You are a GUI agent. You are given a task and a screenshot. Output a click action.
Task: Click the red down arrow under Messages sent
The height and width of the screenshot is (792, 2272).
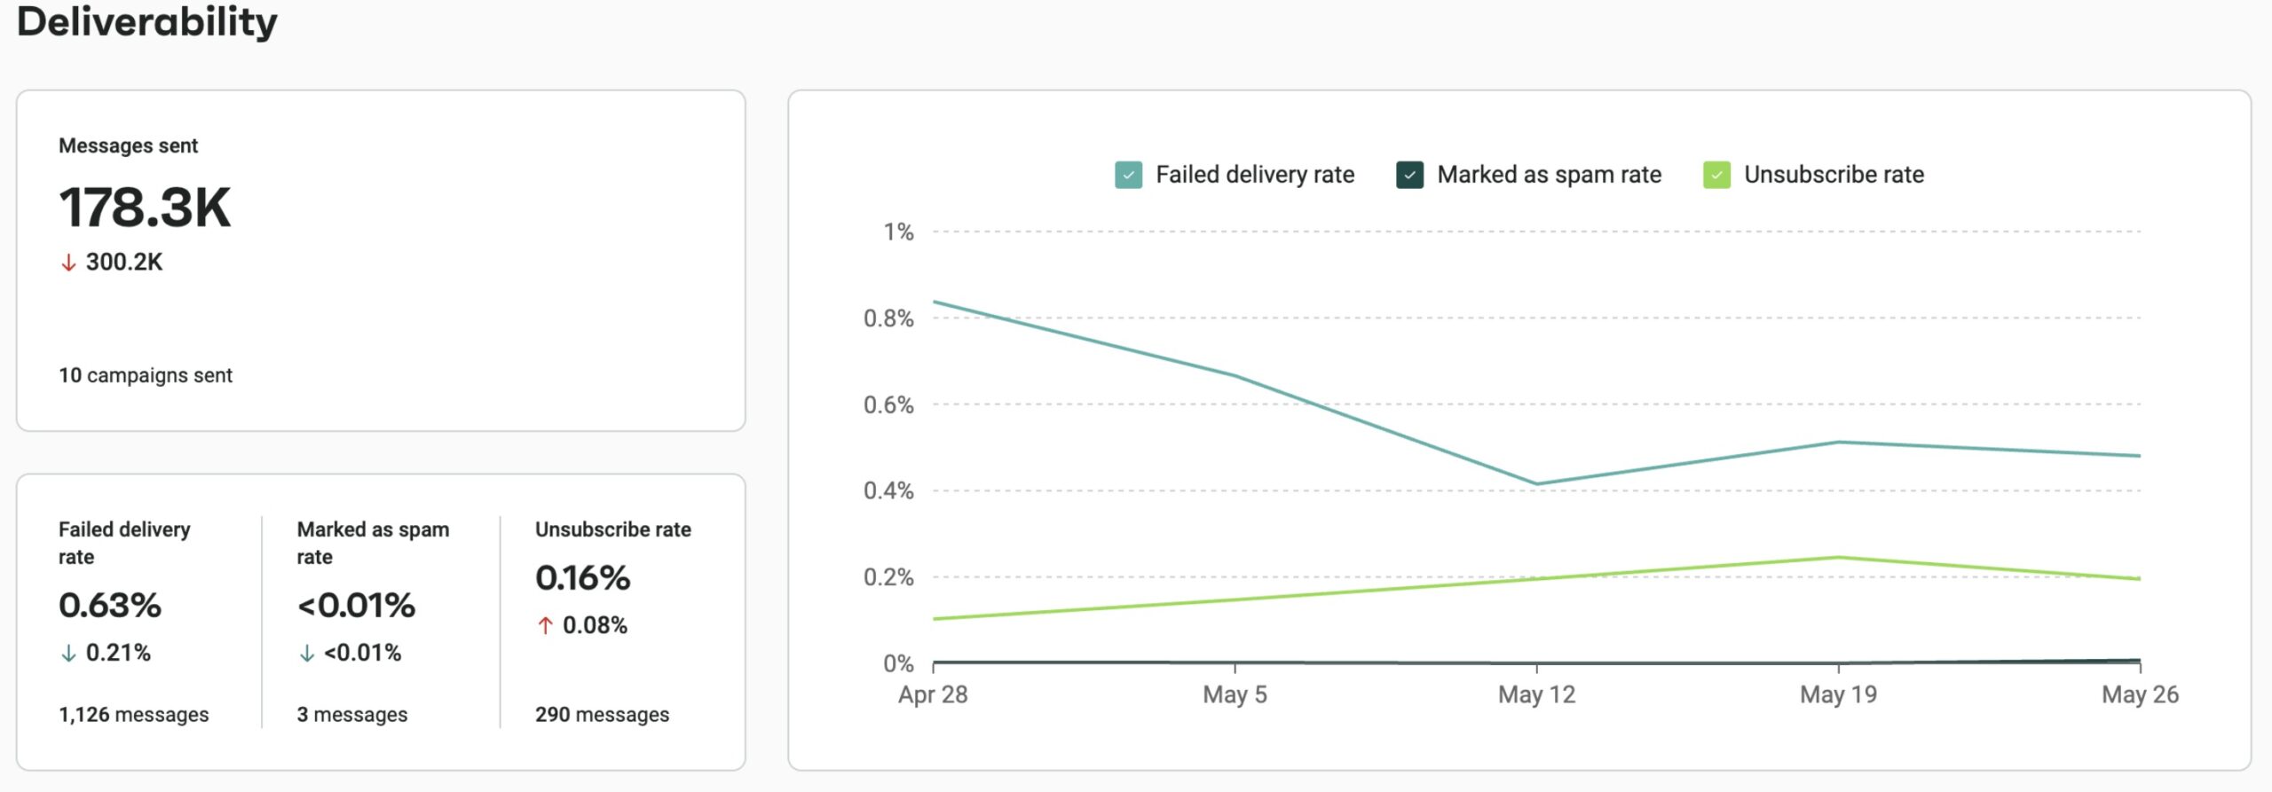[68, 262]
